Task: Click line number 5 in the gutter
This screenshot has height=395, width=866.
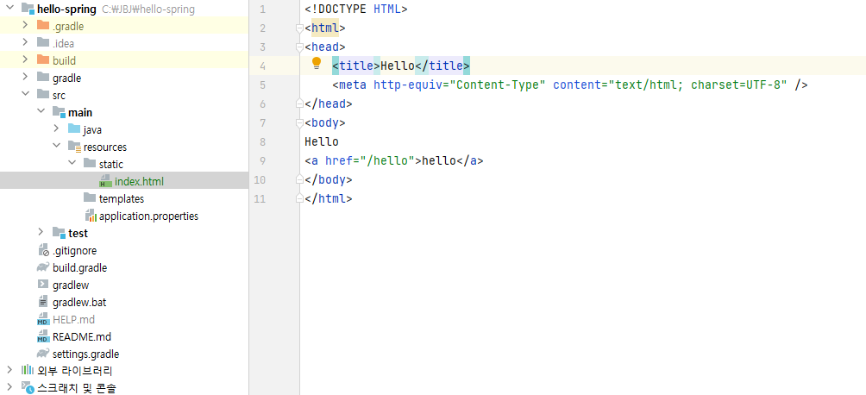Action: click(262, 85)
